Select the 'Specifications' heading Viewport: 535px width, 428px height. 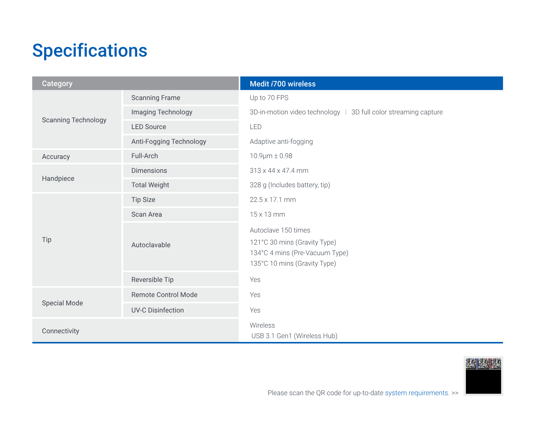tap(90, 51)
